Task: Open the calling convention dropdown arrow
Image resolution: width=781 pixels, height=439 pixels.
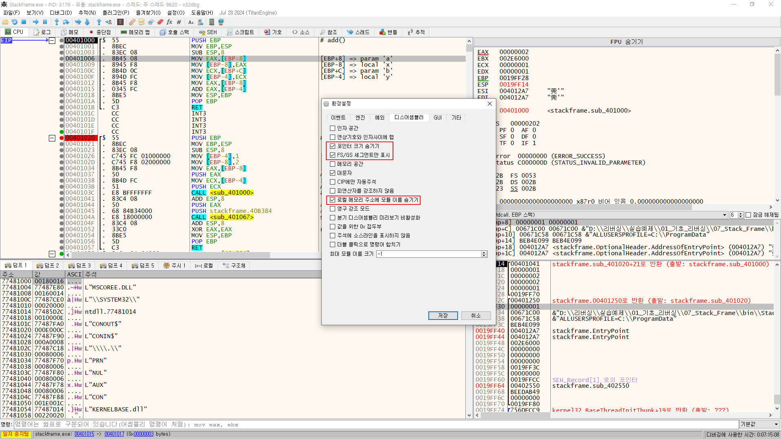Action: 724,215
